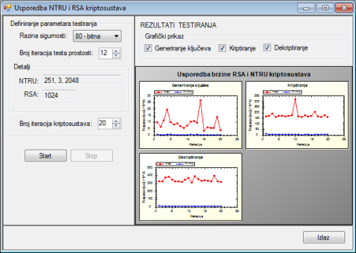Click the Detalji group label
356x253 pixels.
pyautogui.click(x=22, y=67)
